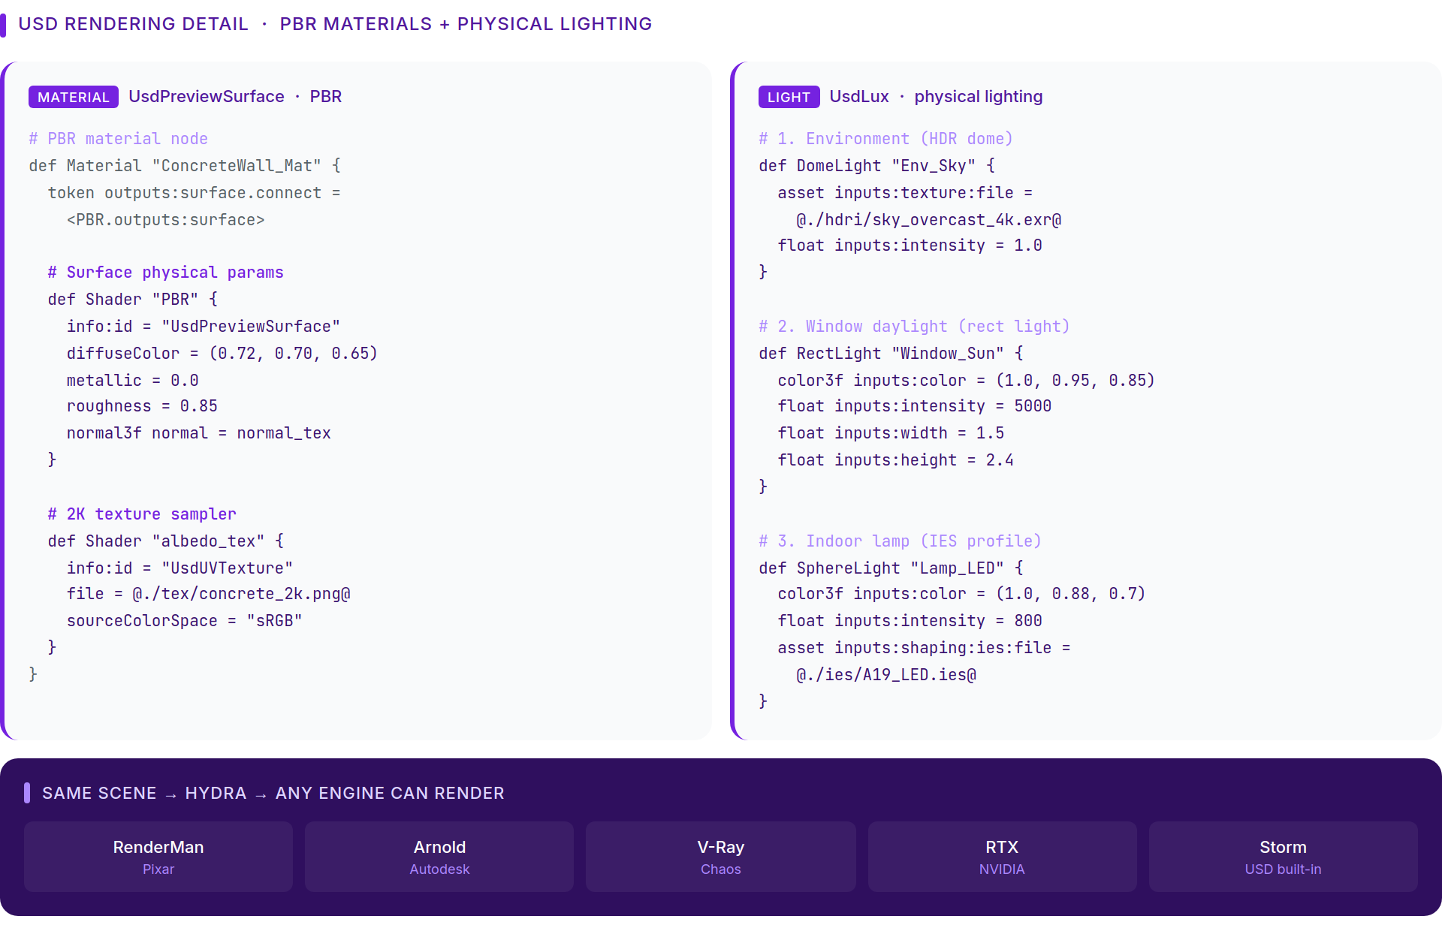Select the Storm USD built-in card
1442x928 pixels.
click(x=1283, y=857)
